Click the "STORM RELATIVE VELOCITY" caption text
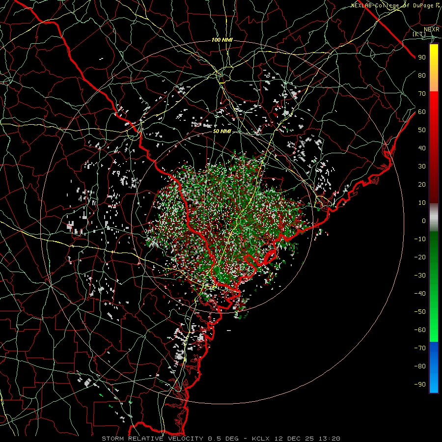The width and height of the screenshot is (442, 442). click(152, 439)
